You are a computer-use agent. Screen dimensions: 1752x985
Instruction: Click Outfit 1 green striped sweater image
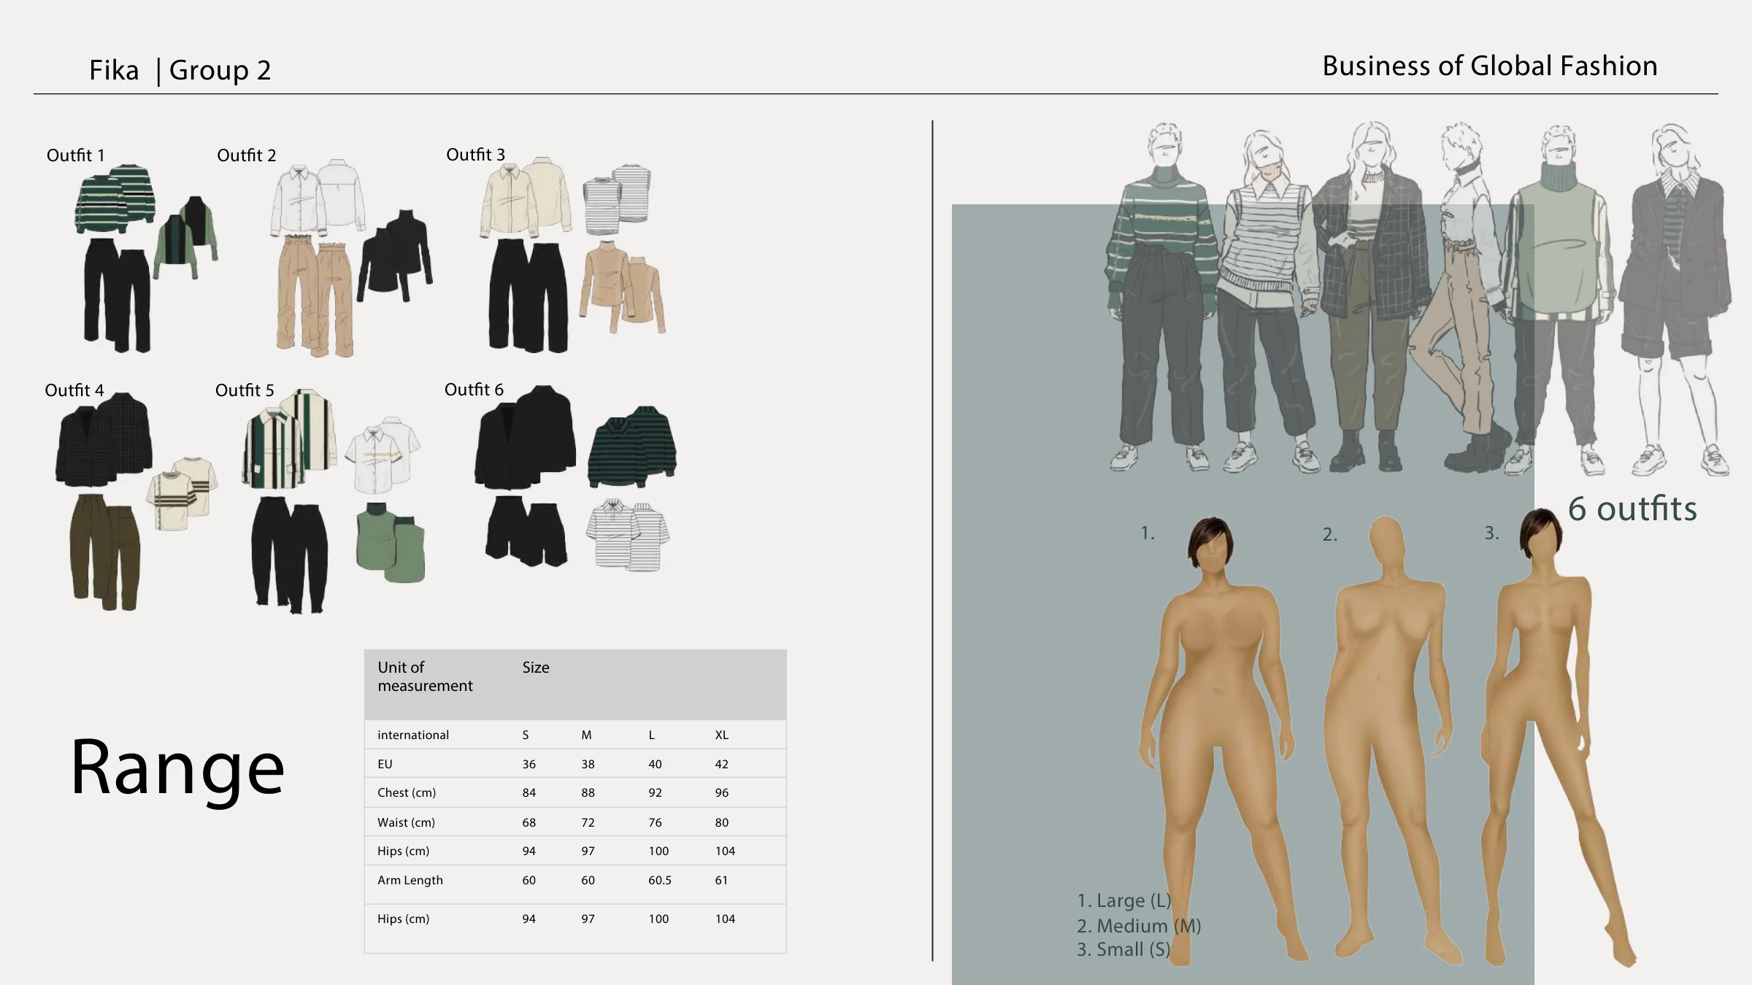pyautogui.click(x=115, y=200)
